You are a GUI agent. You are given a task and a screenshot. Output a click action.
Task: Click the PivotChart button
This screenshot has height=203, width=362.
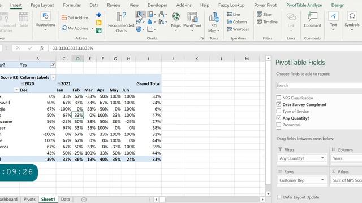click(192, 22)
